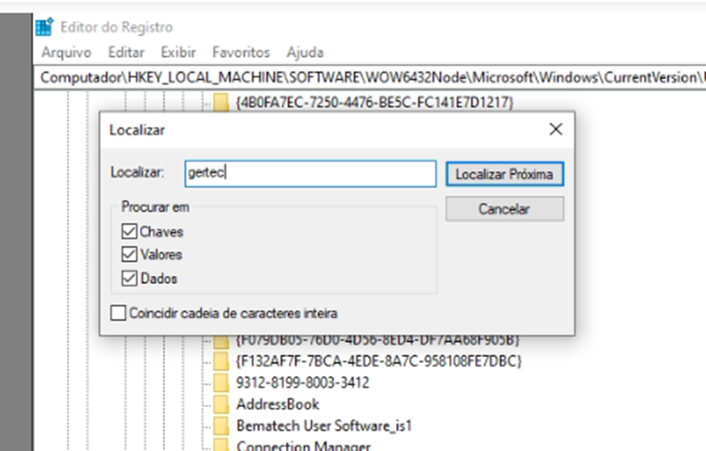The image size is (706, 451).
Task: Click the Localizar Próxima button
Action: coord(504,174)
